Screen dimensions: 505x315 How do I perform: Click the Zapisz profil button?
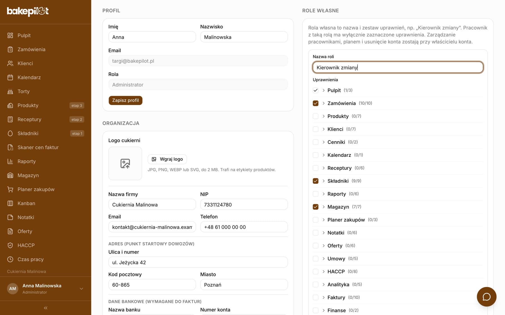125,100
